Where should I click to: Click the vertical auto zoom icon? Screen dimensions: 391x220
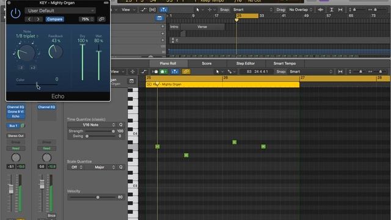pyautogui.click(x=331, y=10)
